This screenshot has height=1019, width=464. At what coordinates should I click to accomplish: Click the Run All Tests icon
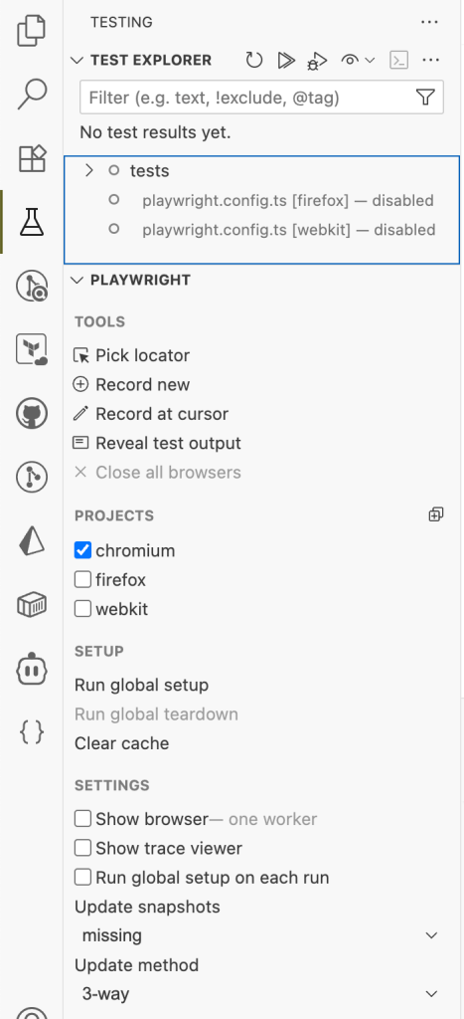(285, 61)
